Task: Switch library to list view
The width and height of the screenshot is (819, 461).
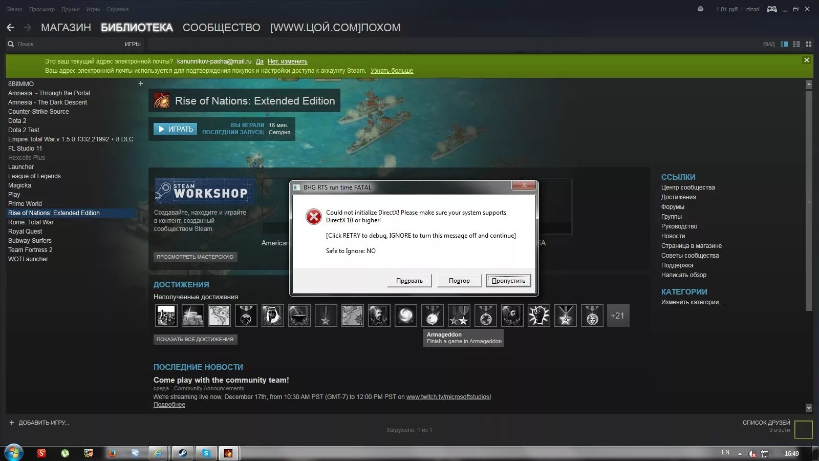Action: click(x=796, y=44)
